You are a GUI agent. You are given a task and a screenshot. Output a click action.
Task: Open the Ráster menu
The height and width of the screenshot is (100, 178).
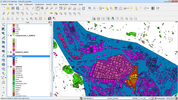pyautogui.click(x=55, y=4)
